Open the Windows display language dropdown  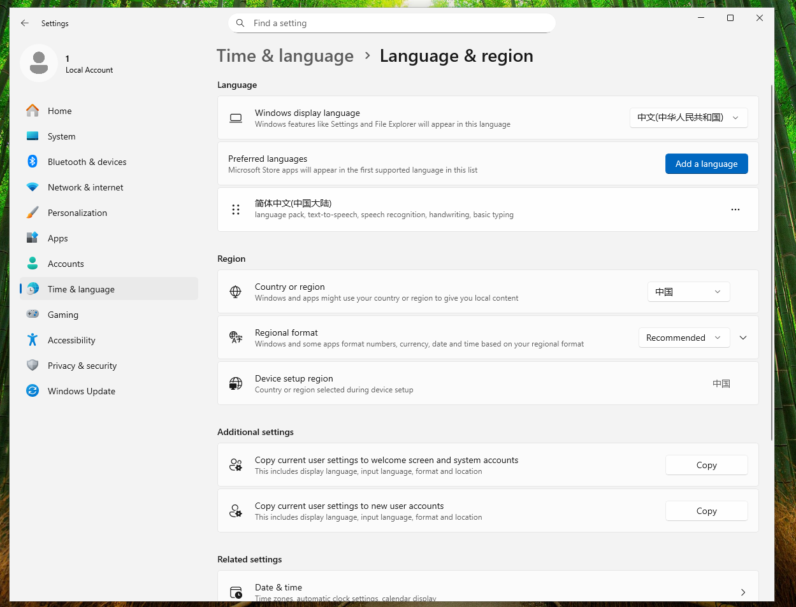point(689,118)
